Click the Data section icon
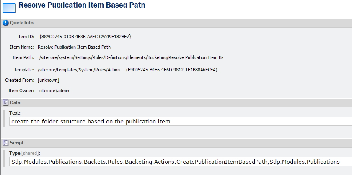This screenshot has height=175, width=352. tap(5, 102)
